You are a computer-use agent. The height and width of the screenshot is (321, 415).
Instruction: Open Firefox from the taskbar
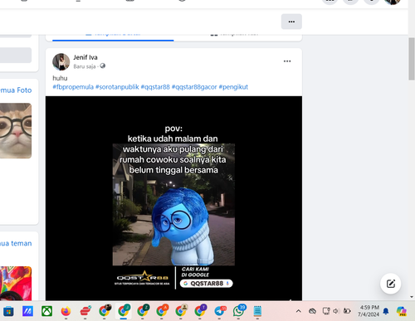[66, 311]
